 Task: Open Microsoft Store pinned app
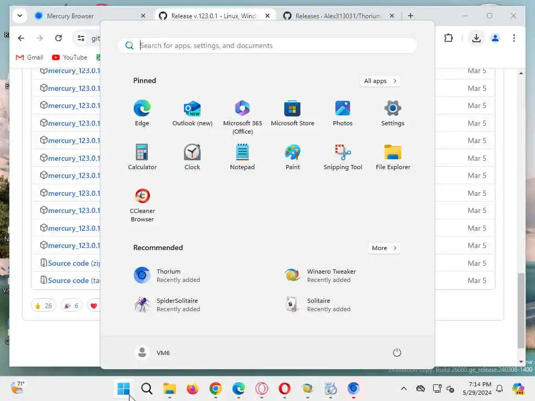[x=293, y=113]
